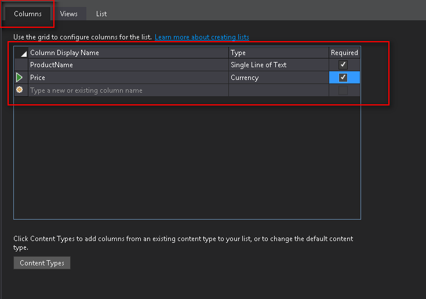Viewport: 426px width, 299px height.
Task: Select the ProductName row header cell
Action: (x=21, y=65)
